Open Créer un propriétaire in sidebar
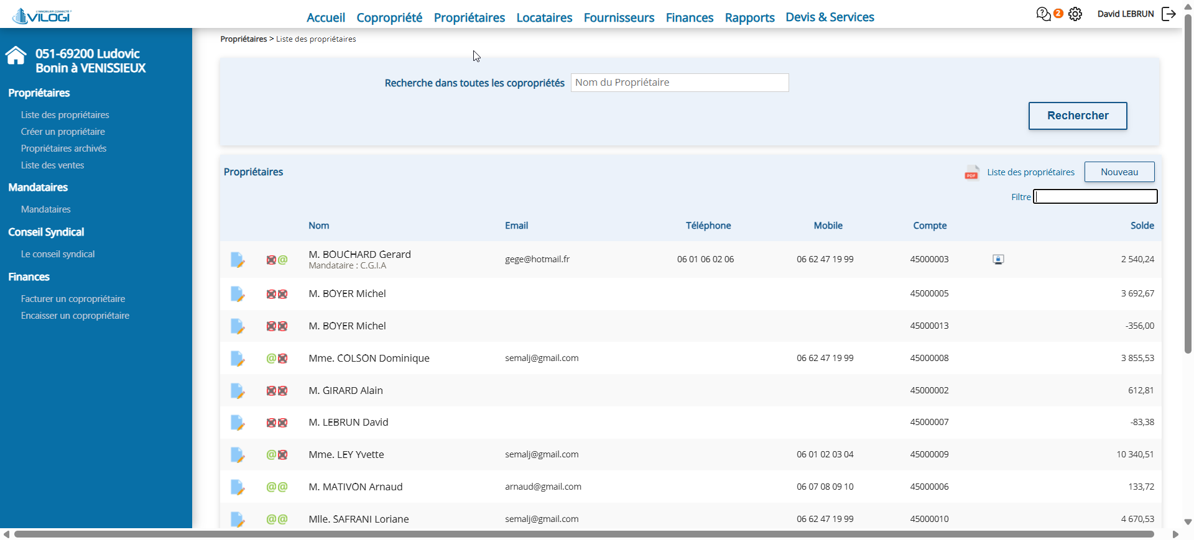The image size is (1194, 540). point(63,132)
